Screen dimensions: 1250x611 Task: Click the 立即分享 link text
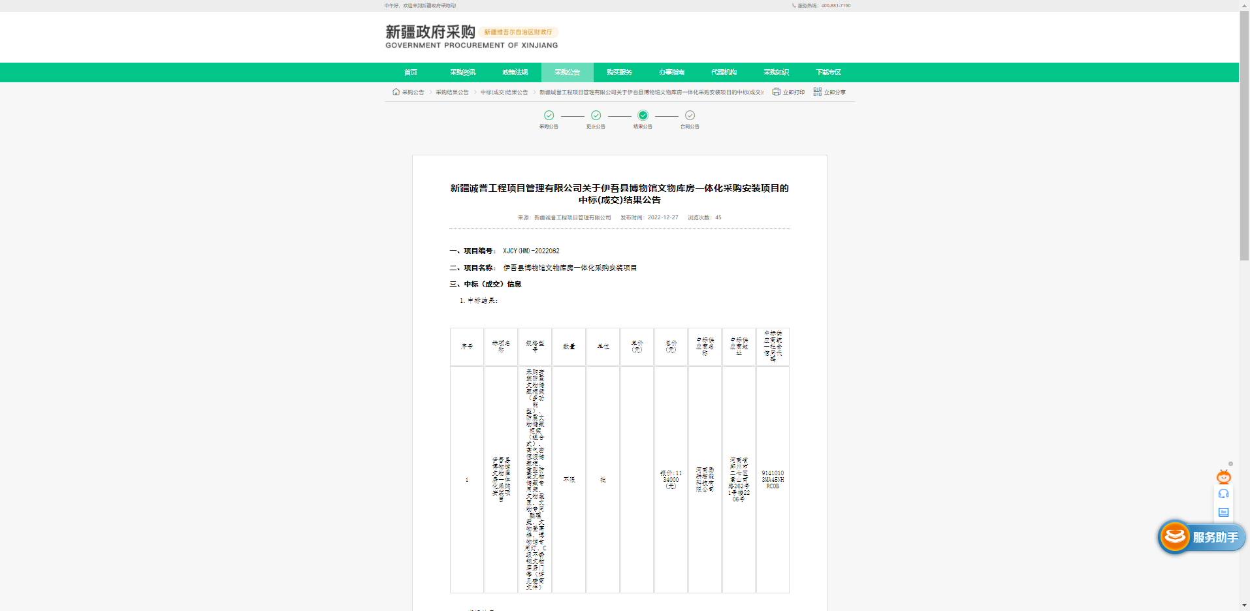835,93
